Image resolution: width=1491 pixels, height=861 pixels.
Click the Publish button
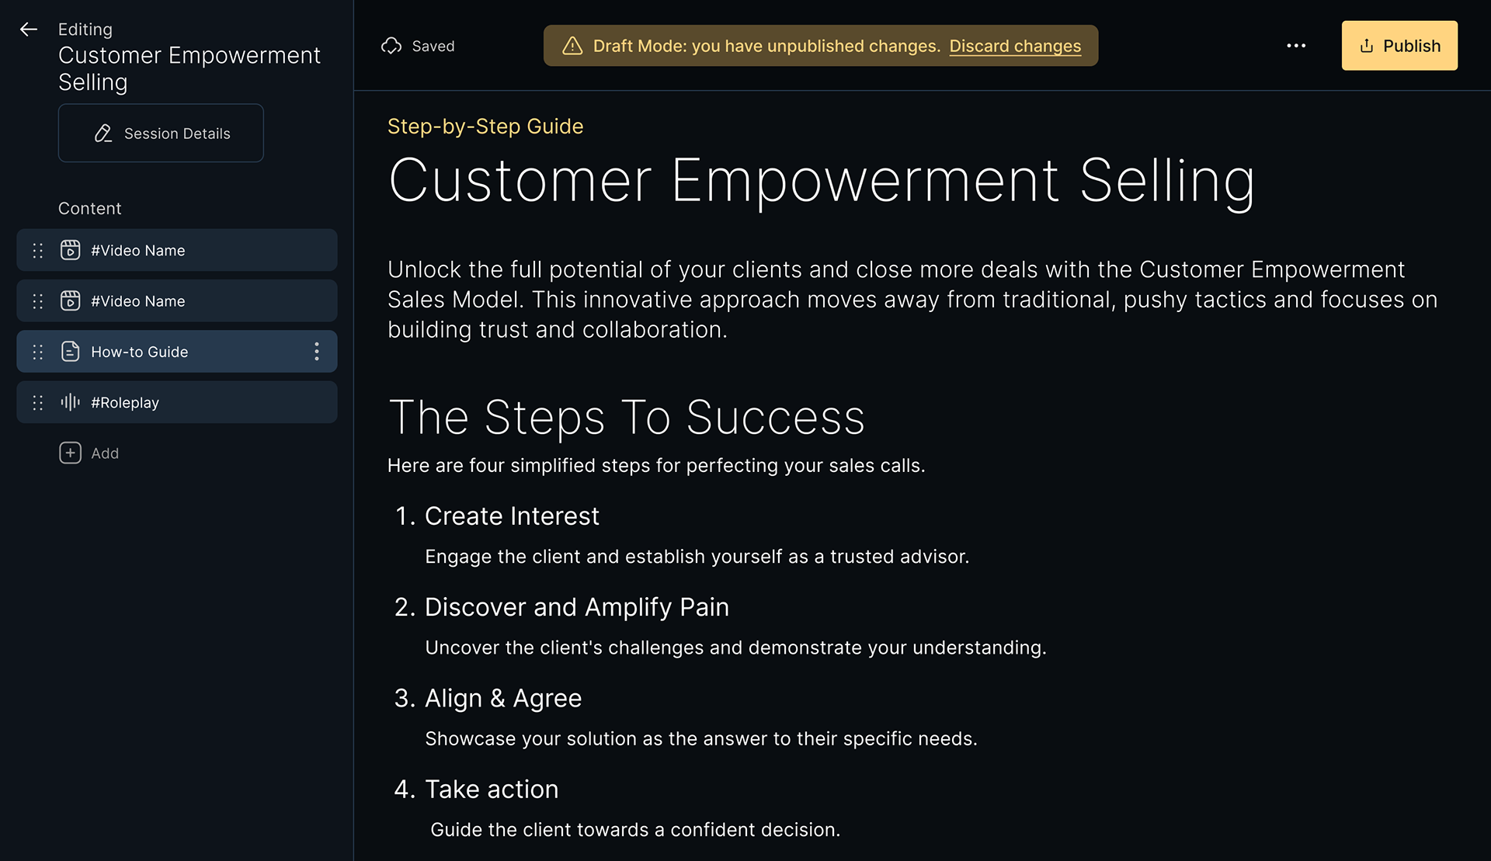[1399, 46]
